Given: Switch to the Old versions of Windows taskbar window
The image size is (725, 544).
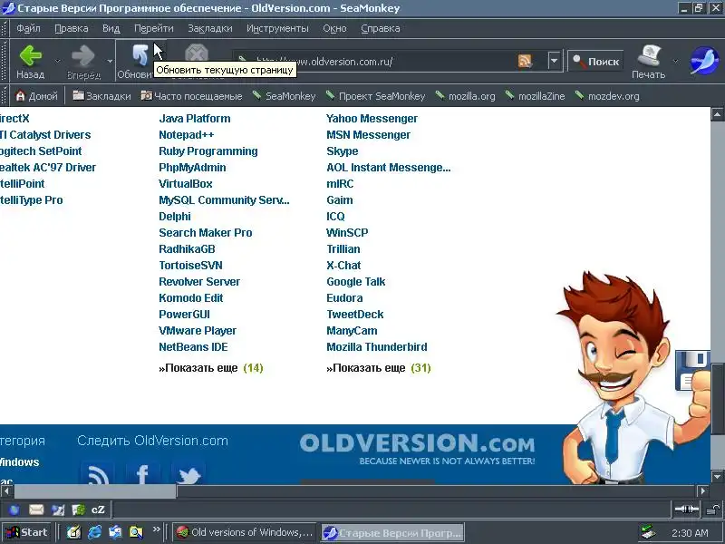Looking at the screenshot, I should 245,532.
